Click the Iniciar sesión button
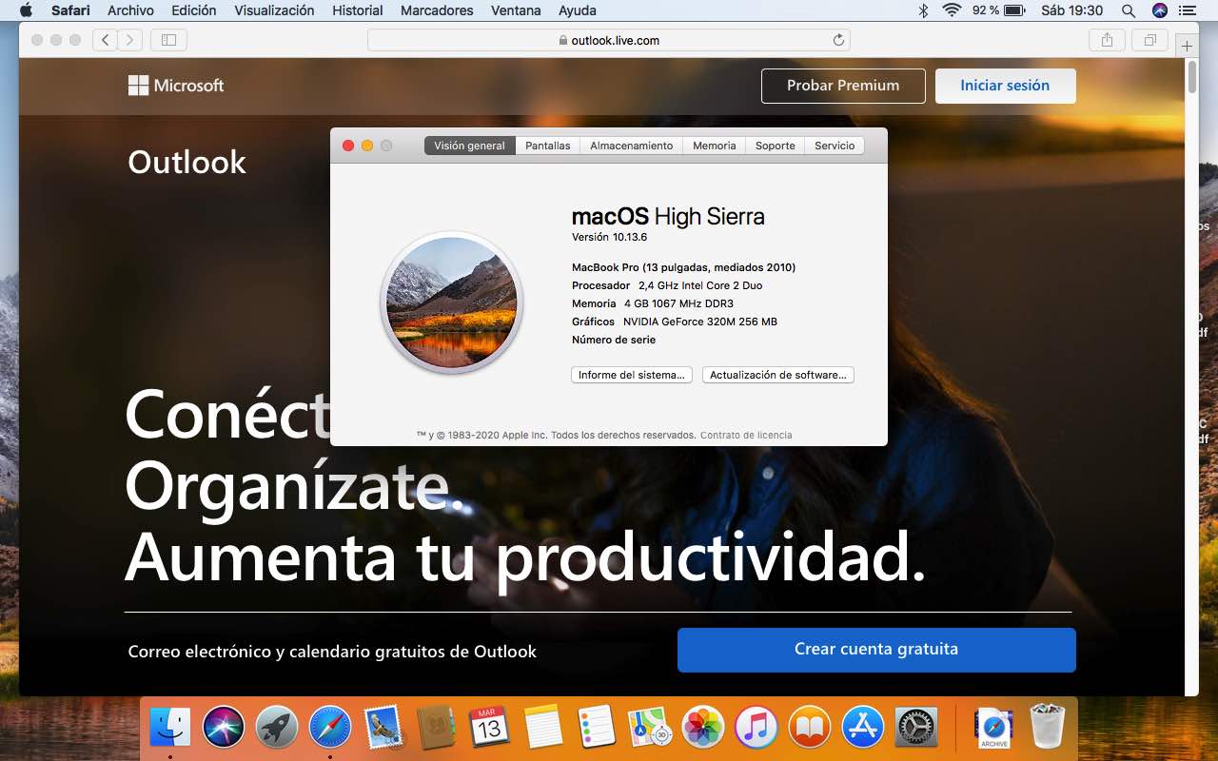Screen dimensions: 1218x761 tap(1005, 86)
